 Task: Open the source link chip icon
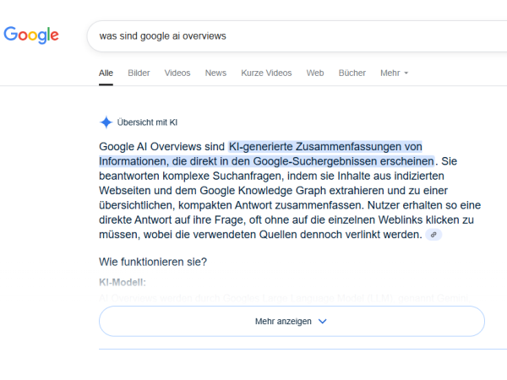(433, 235)
